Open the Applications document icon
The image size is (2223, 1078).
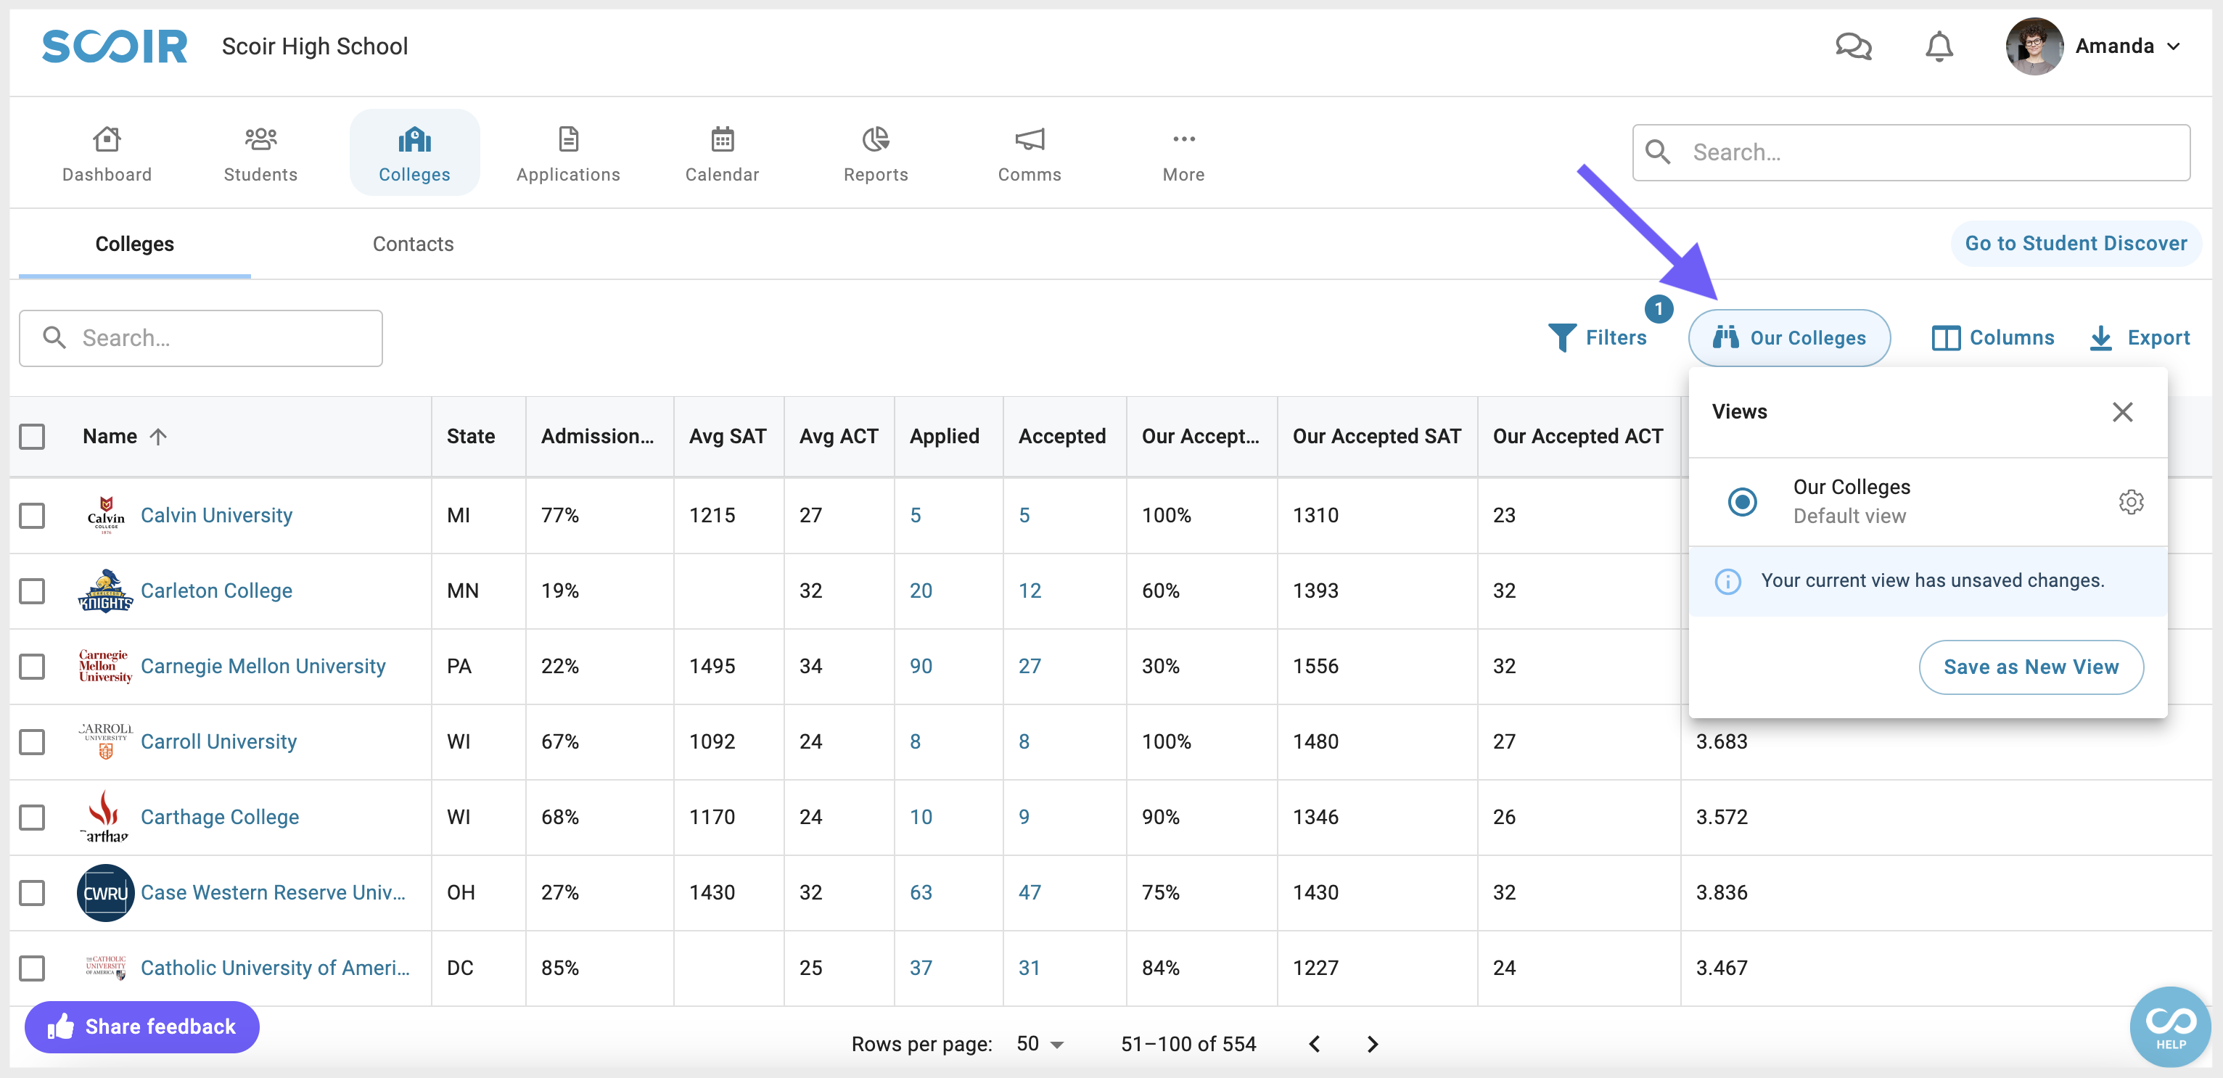click(x=569, y=139)
